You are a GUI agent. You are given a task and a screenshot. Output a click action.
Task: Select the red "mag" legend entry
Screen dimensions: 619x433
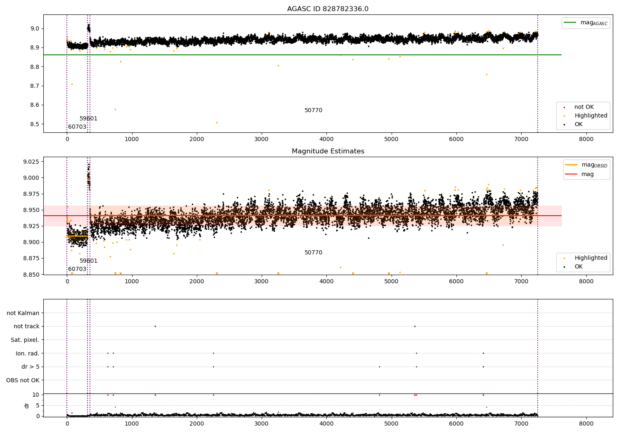click(x=579, y=174)
